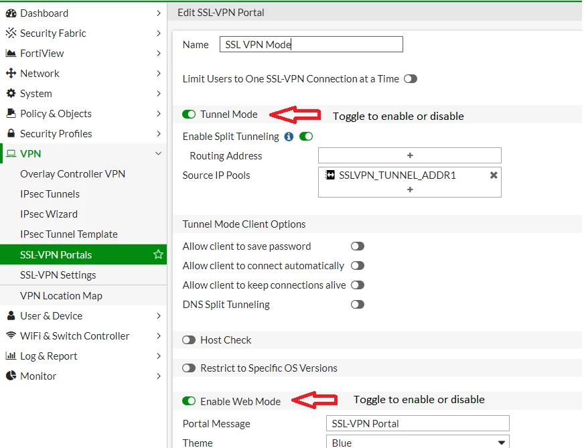Expand the User & Device chevron
Viewport: 584px width, 448px height.
coord(159,315)
